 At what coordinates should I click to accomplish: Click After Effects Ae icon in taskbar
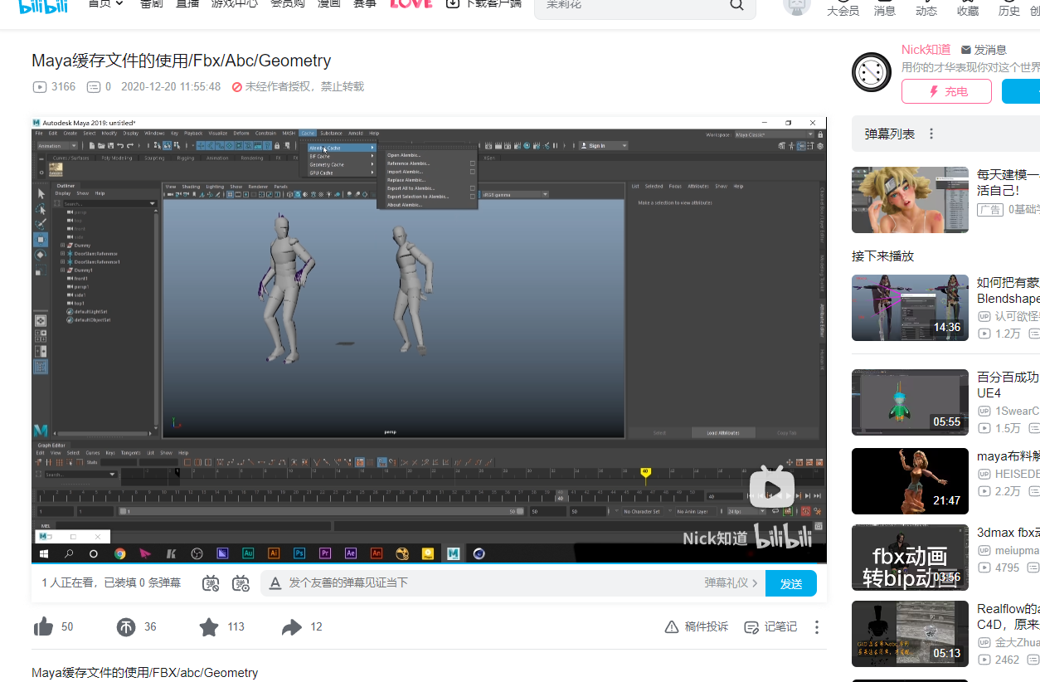coord(351,553)
